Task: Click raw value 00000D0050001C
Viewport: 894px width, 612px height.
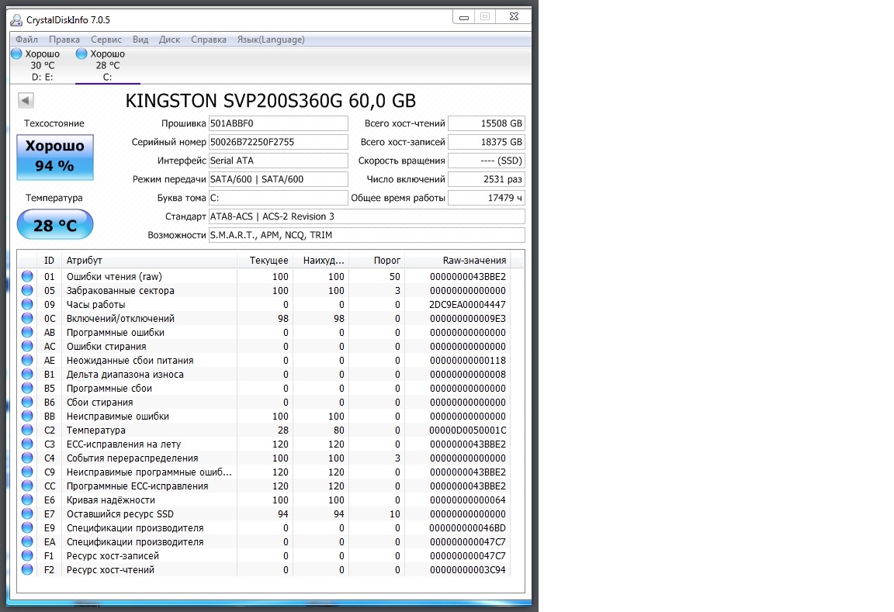Action: [x=467, y=430]
